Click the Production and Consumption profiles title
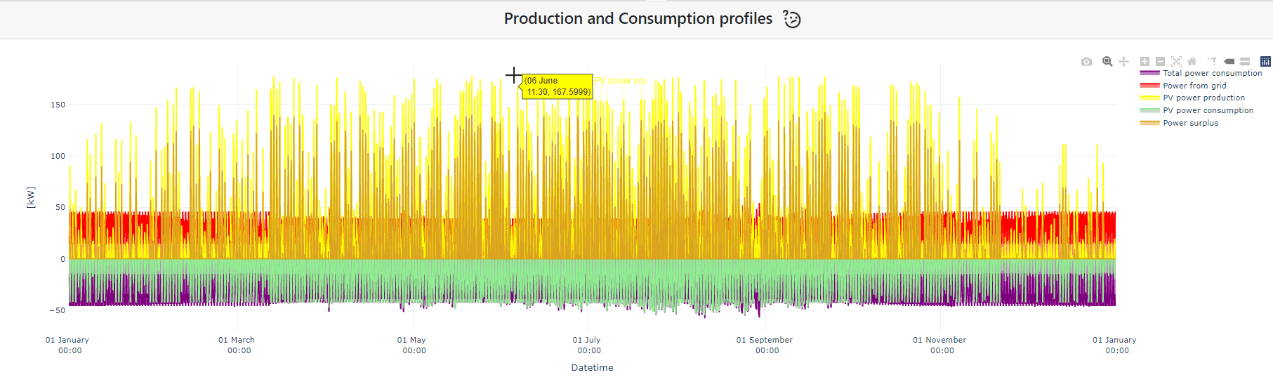The width and height of the screenshot is (1273, 389). coord(638,19)
